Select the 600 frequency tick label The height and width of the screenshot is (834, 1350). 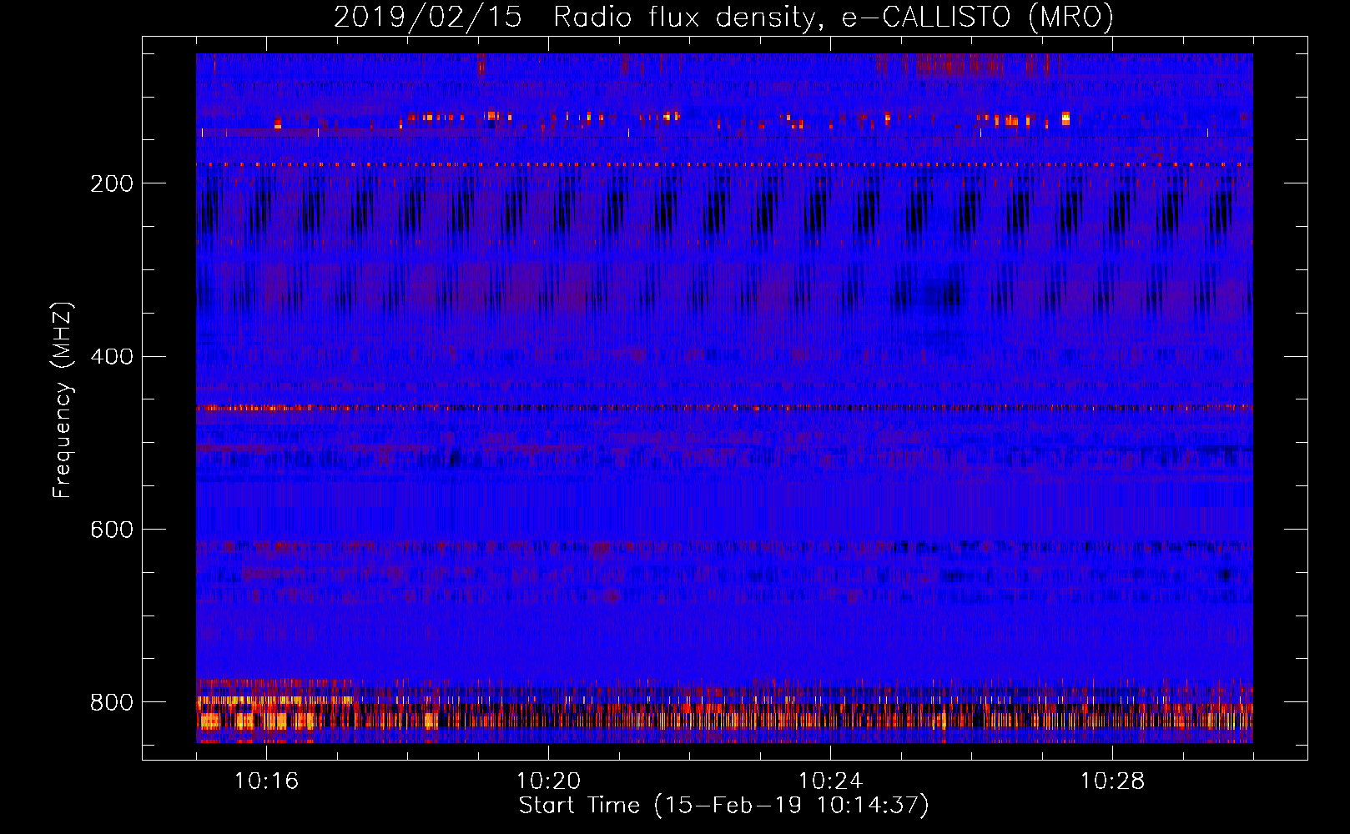112,530
